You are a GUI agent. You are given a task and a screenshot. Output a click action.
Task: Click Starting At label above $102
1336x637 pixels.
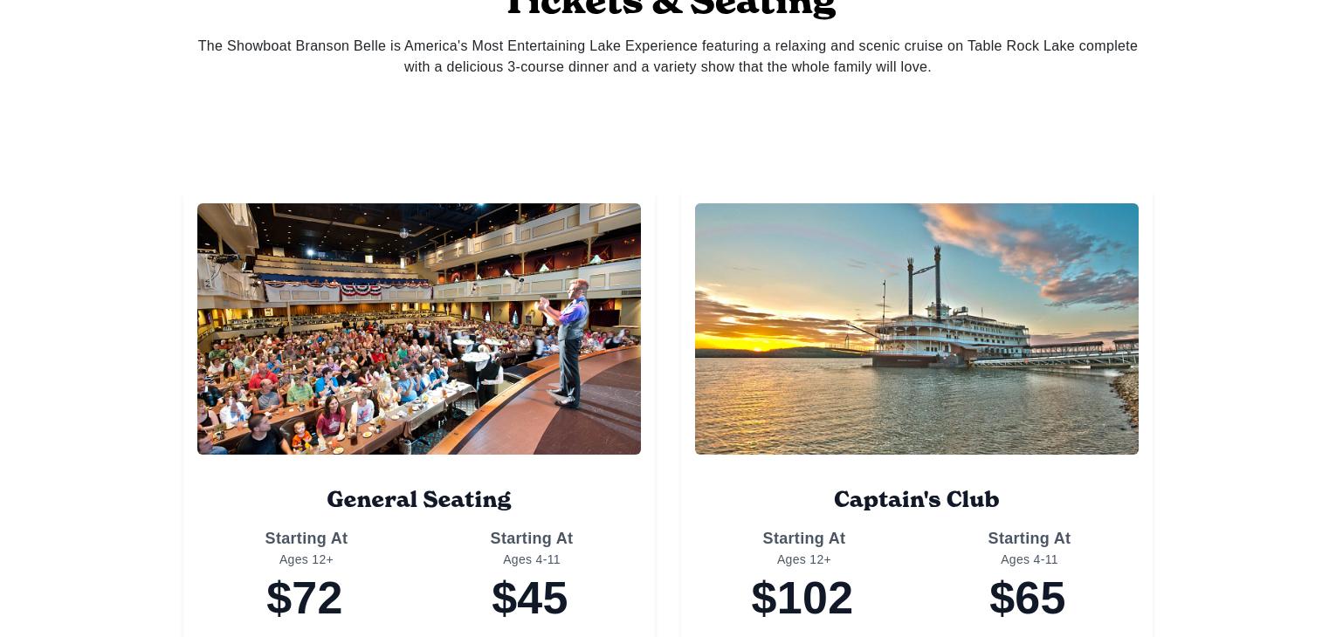804,538
